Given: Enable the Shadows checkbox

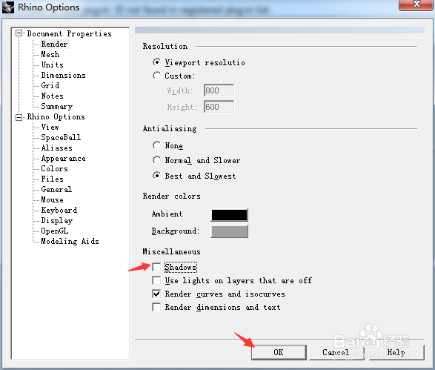Looking at the screenshot, I should click(x=156, y=267).
